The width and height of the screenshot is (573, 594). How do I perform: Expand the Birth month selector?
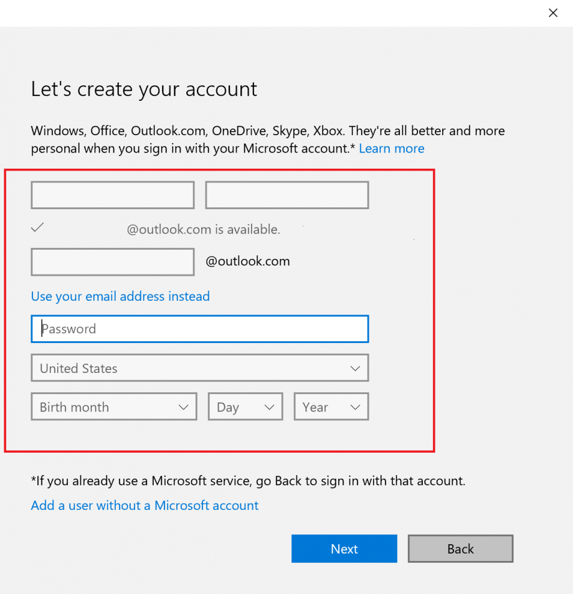114,407
